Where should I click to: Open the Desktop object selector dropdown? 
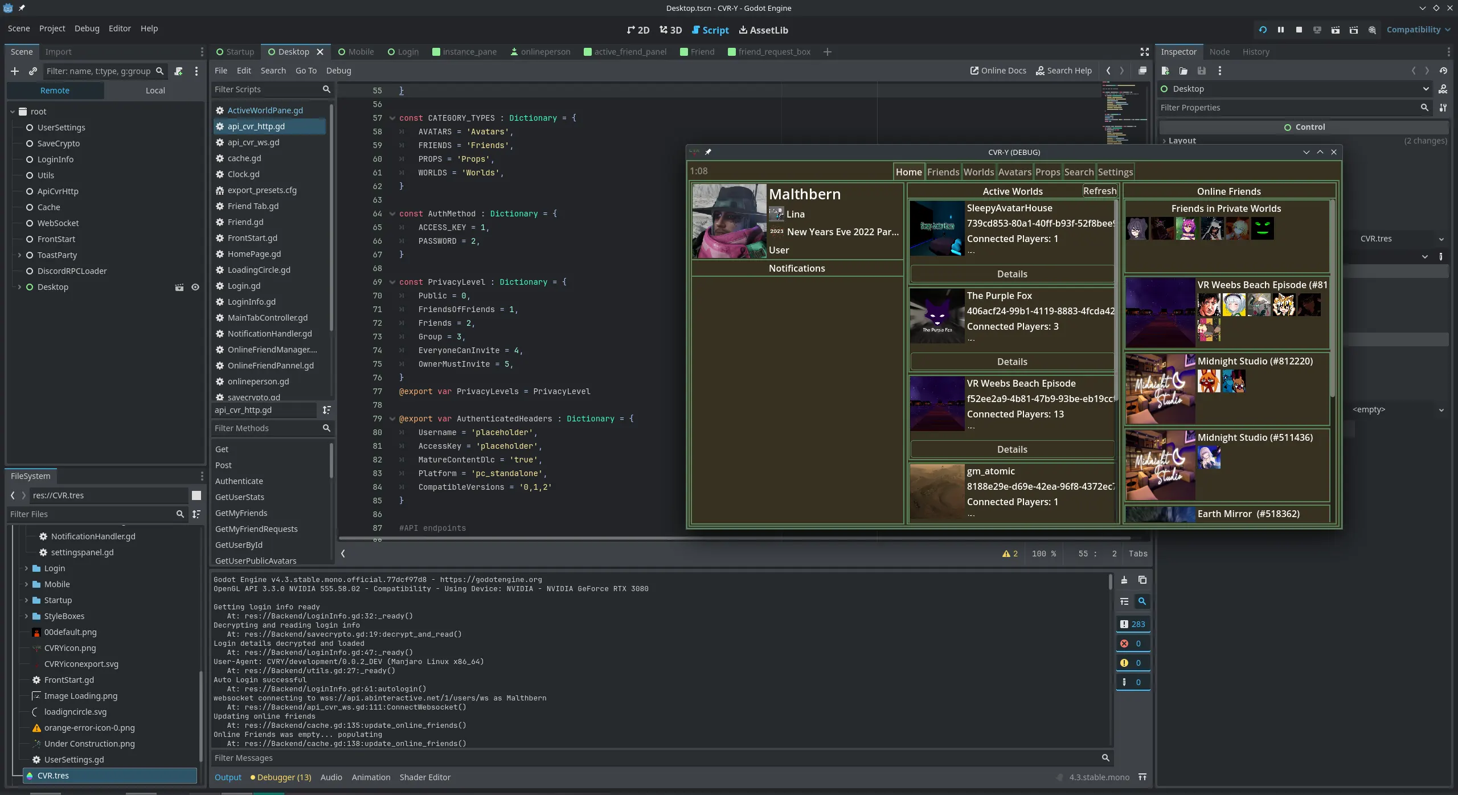[1296, 89]
